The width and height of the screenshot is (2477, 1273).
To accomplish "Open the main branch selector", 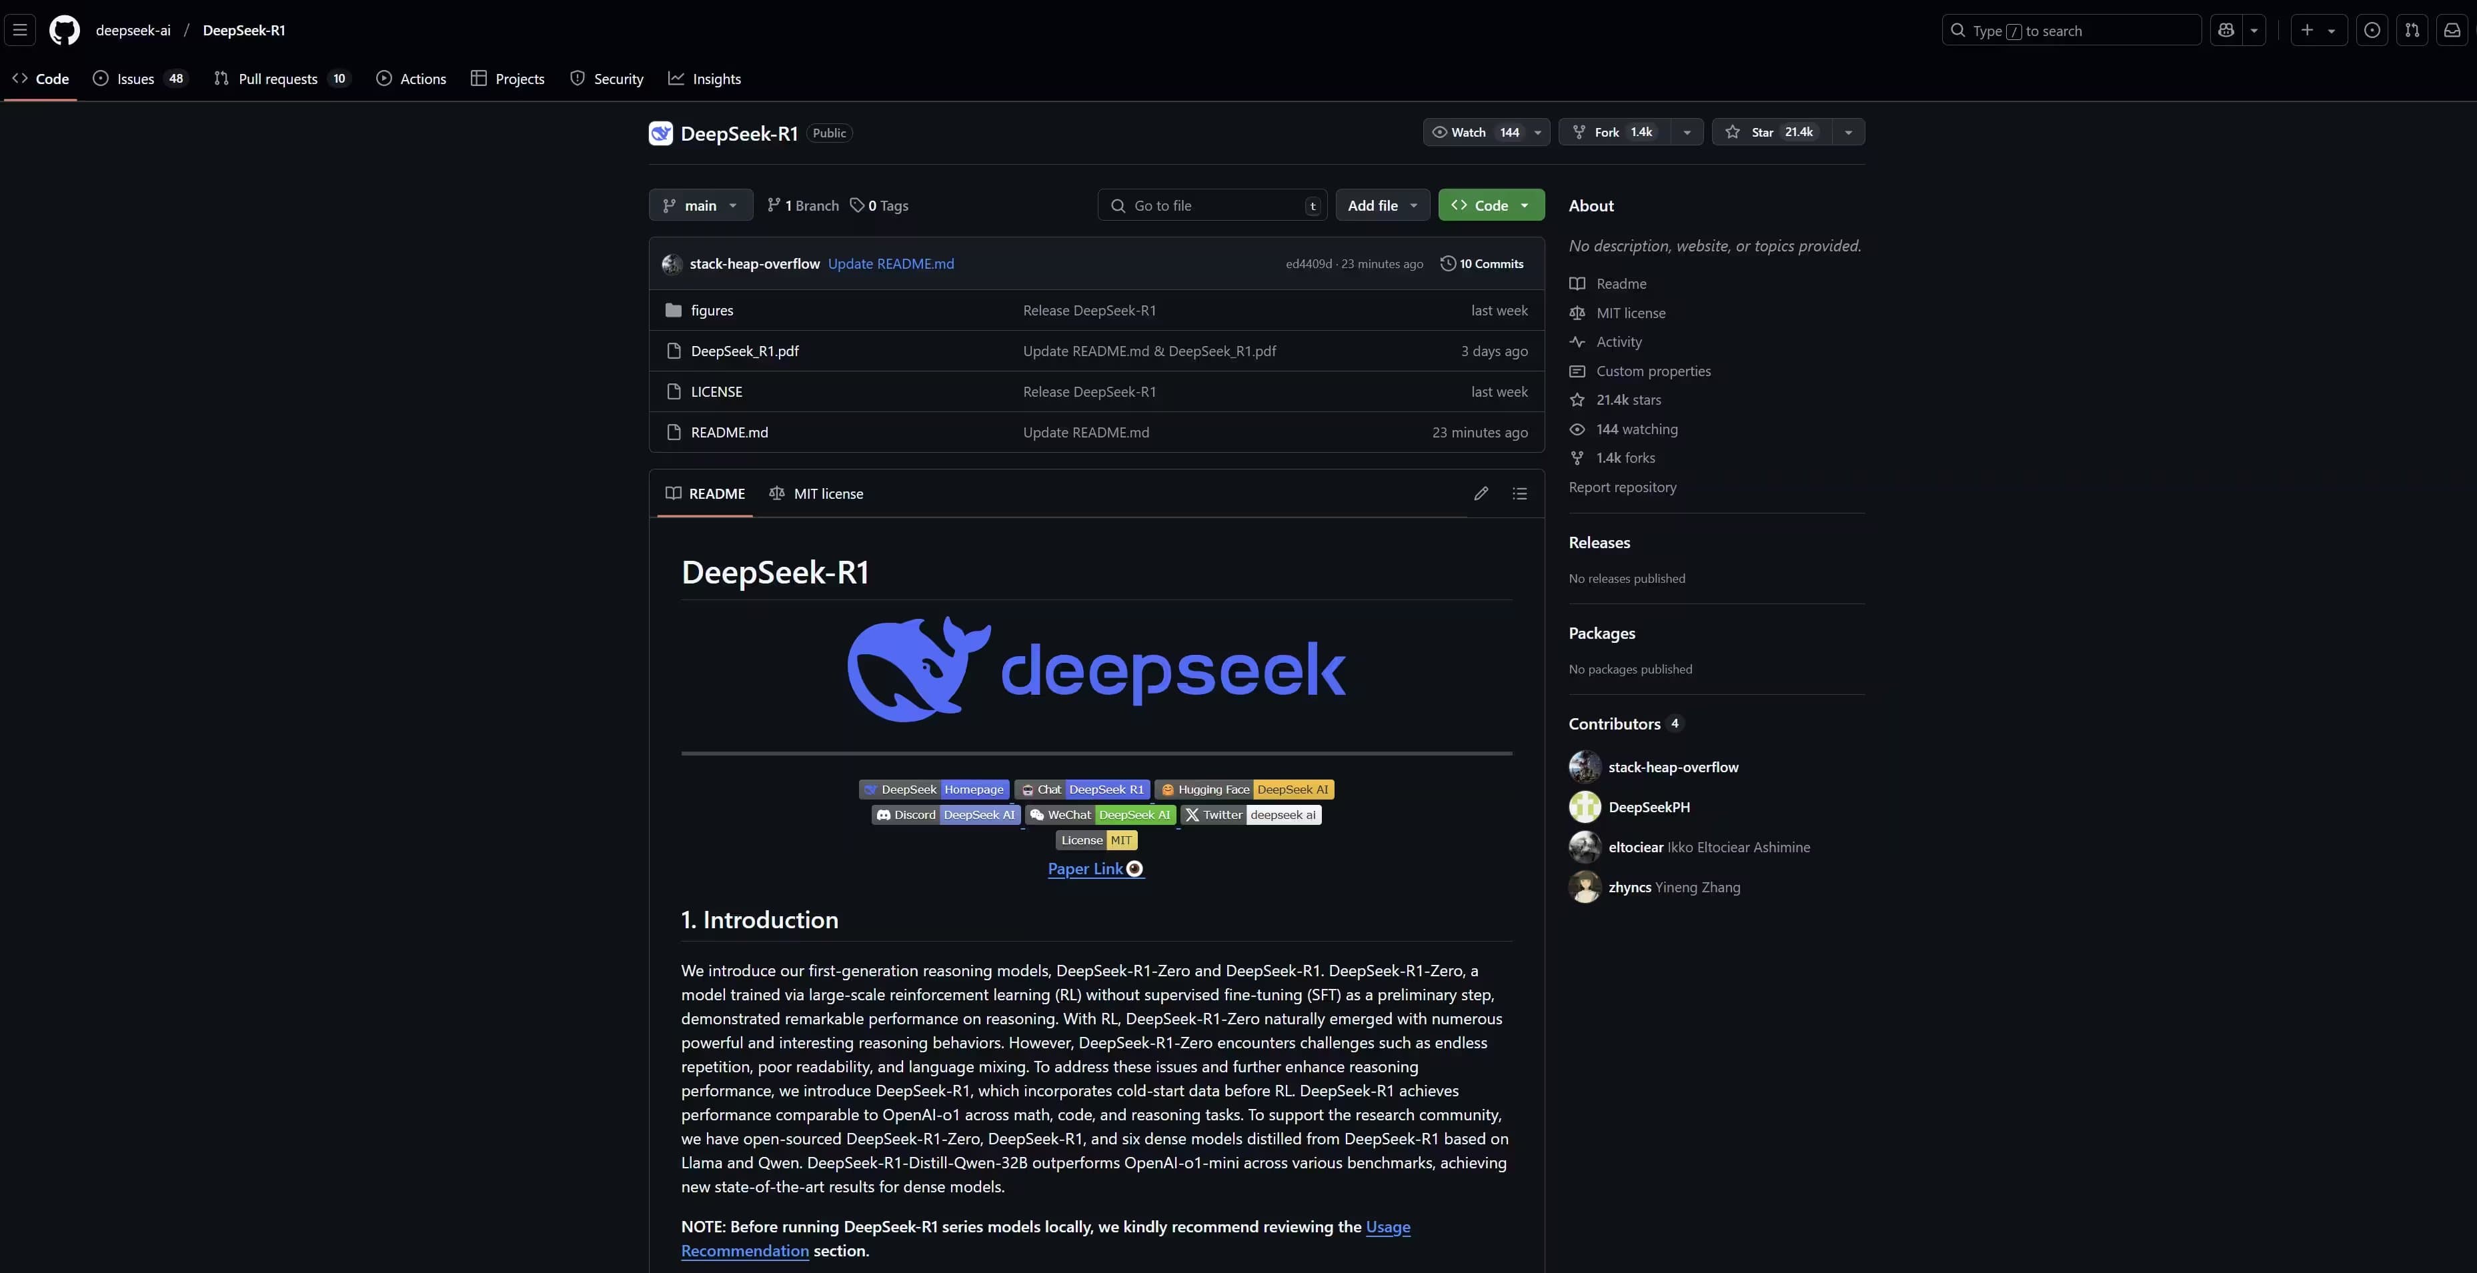I will [701, 205].
